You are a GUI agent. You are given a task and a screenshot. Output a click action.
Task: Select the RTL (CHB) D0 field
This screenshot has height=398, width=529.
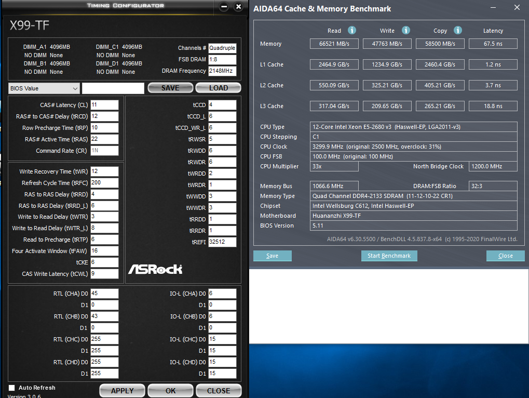point(104,316)
